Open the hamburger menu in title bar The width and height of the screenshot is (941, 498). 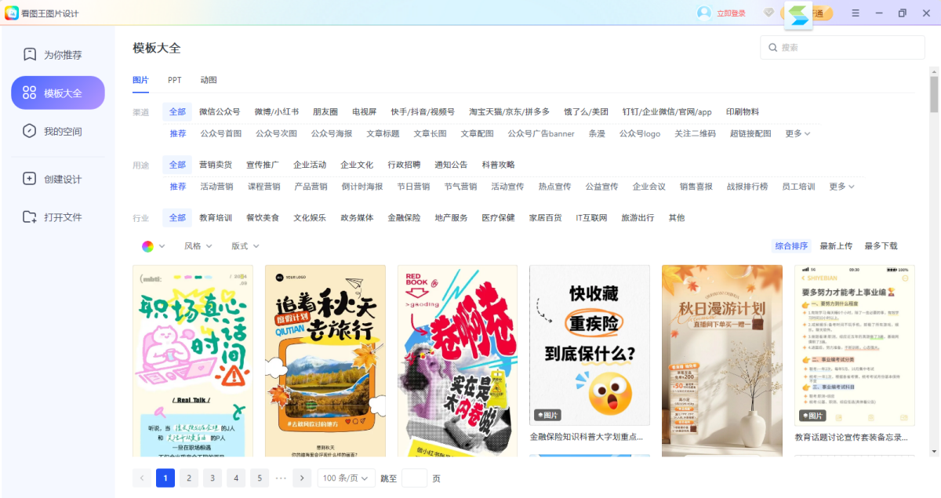[x=856, y=13]
